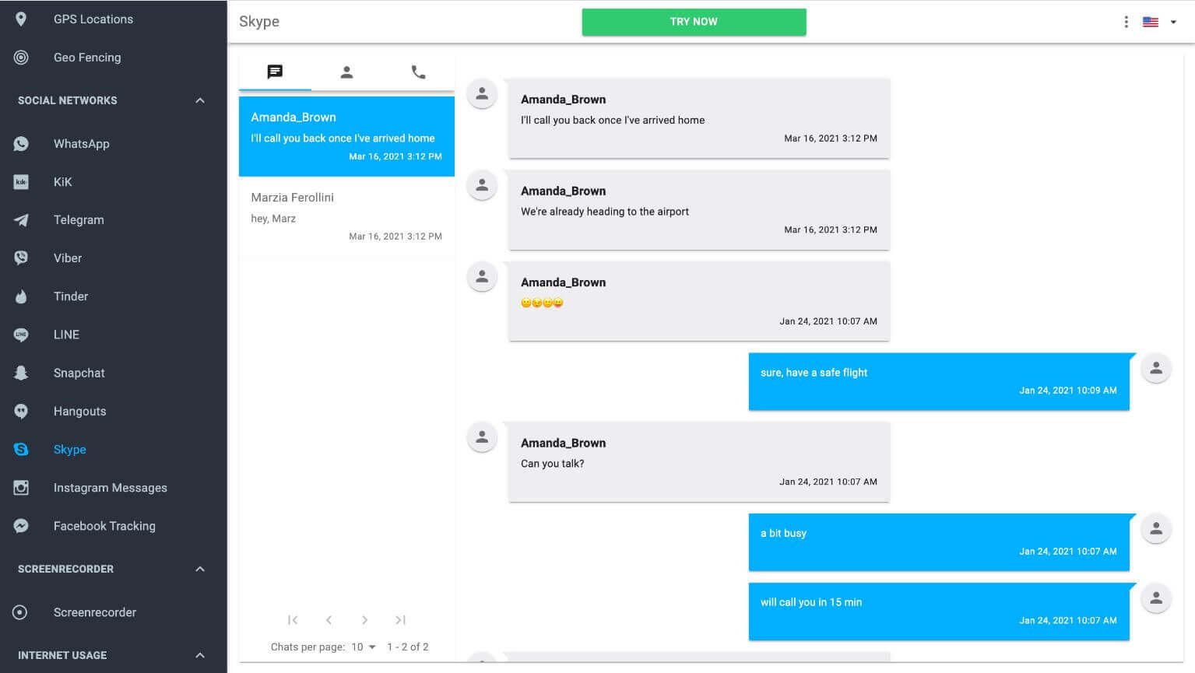Screen dimensions: 1195x673
Task: Go to last page of chats
Action: point(400,620)
